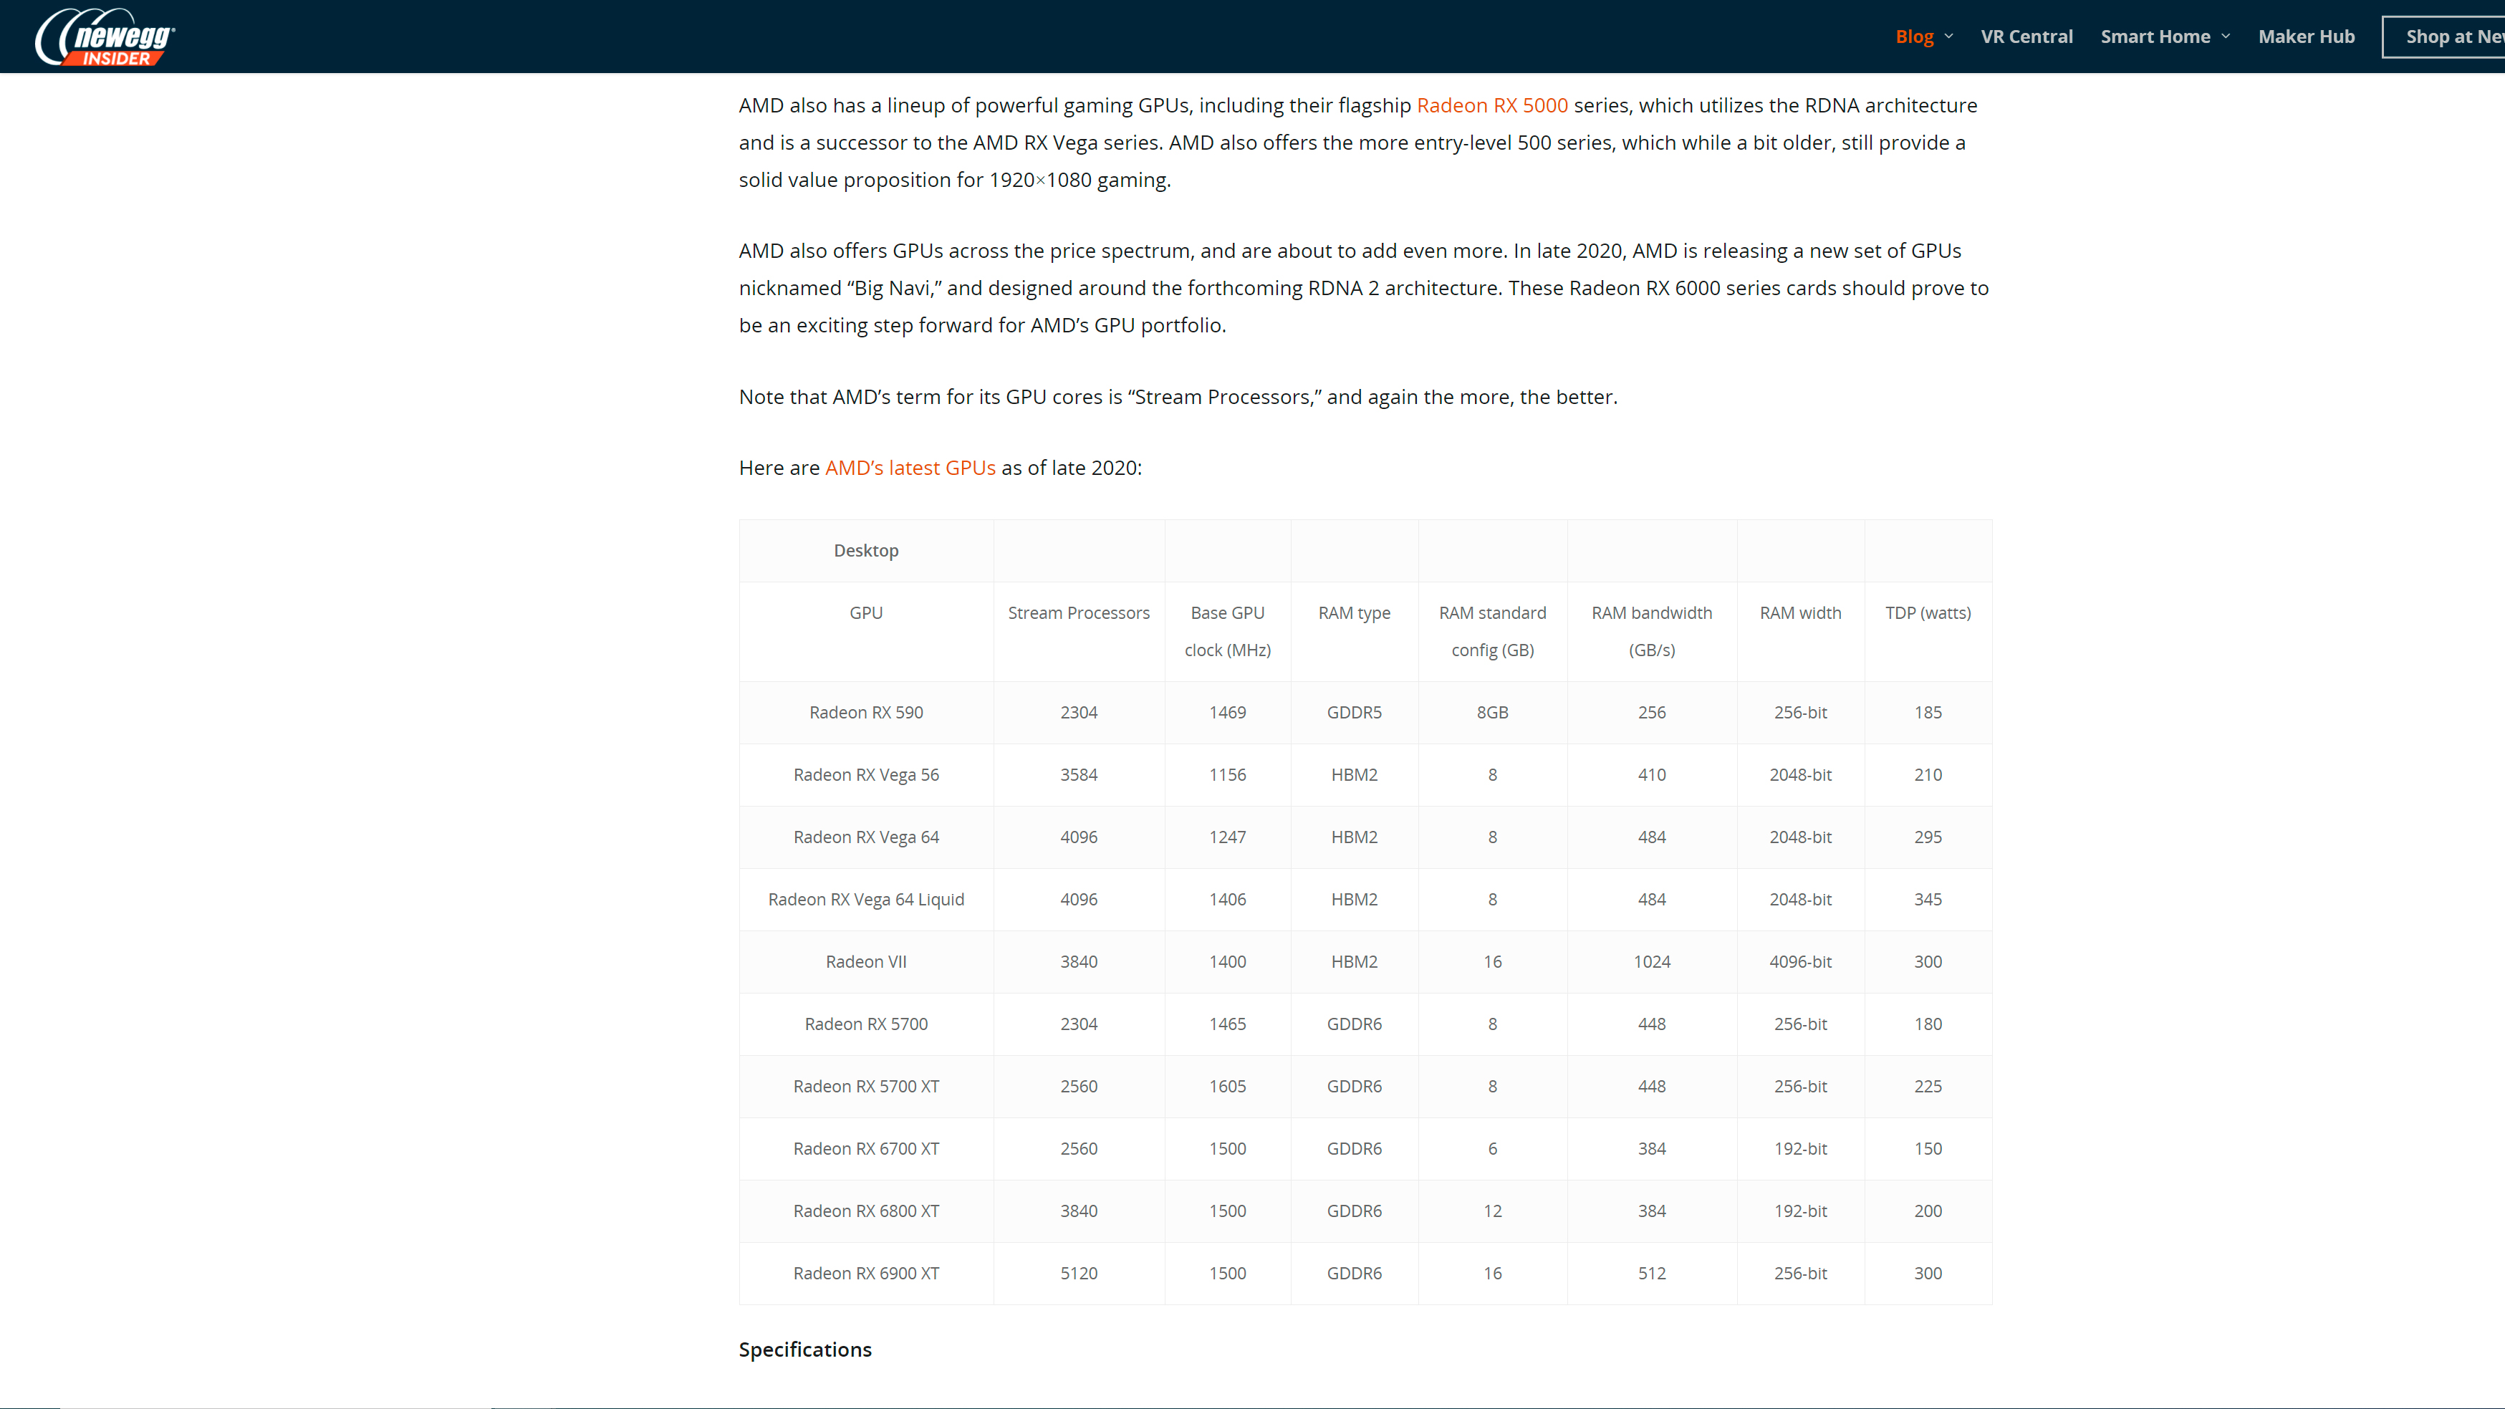Screen dimensions: 2505x1409
Task: Click the Base GPU clock header
Action: pyautogui.click(x=1227, y=631)
